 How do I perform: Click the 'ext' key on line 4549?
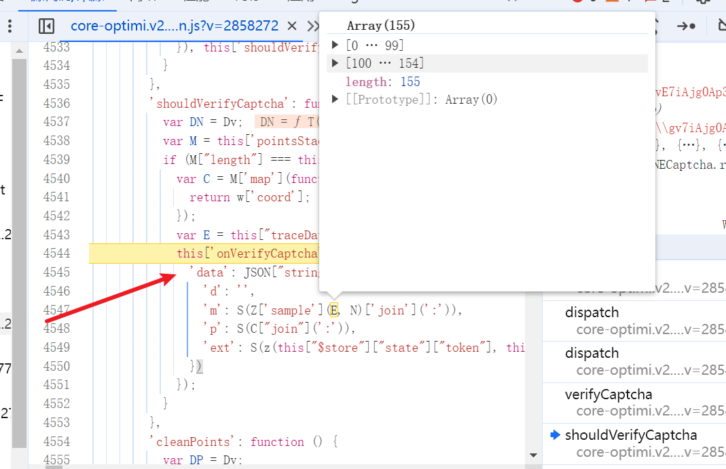[x=220, y=348]
